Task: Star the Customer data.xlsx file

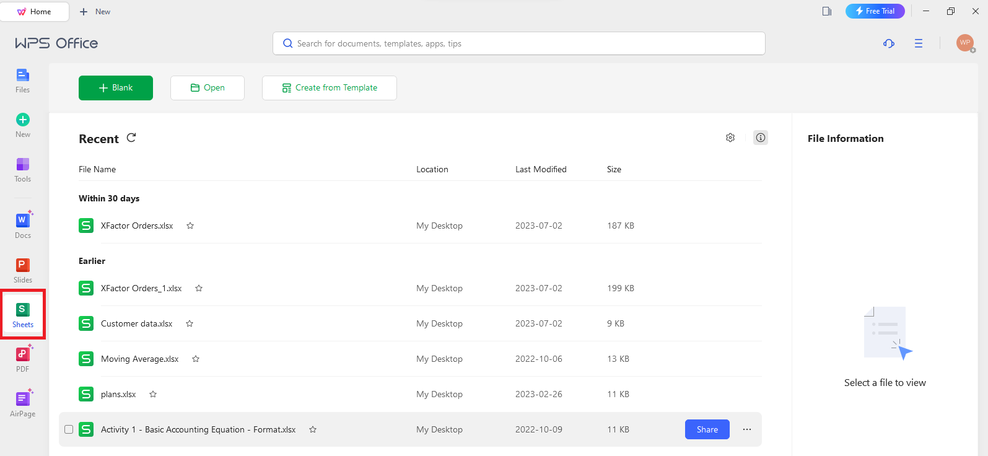Action: tap(190, 323)
